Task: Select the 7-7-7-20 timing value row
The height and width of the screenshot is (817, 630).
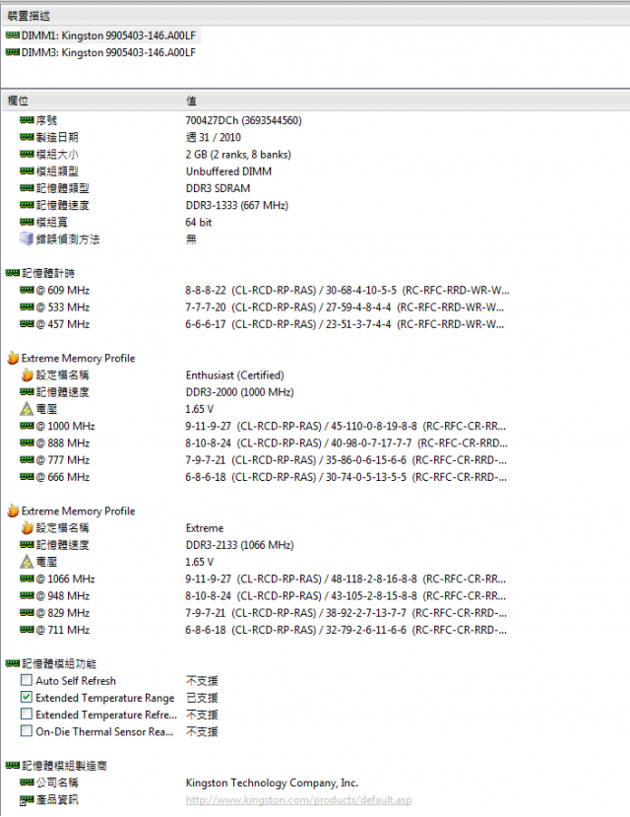Action: [x=345, y=306]
